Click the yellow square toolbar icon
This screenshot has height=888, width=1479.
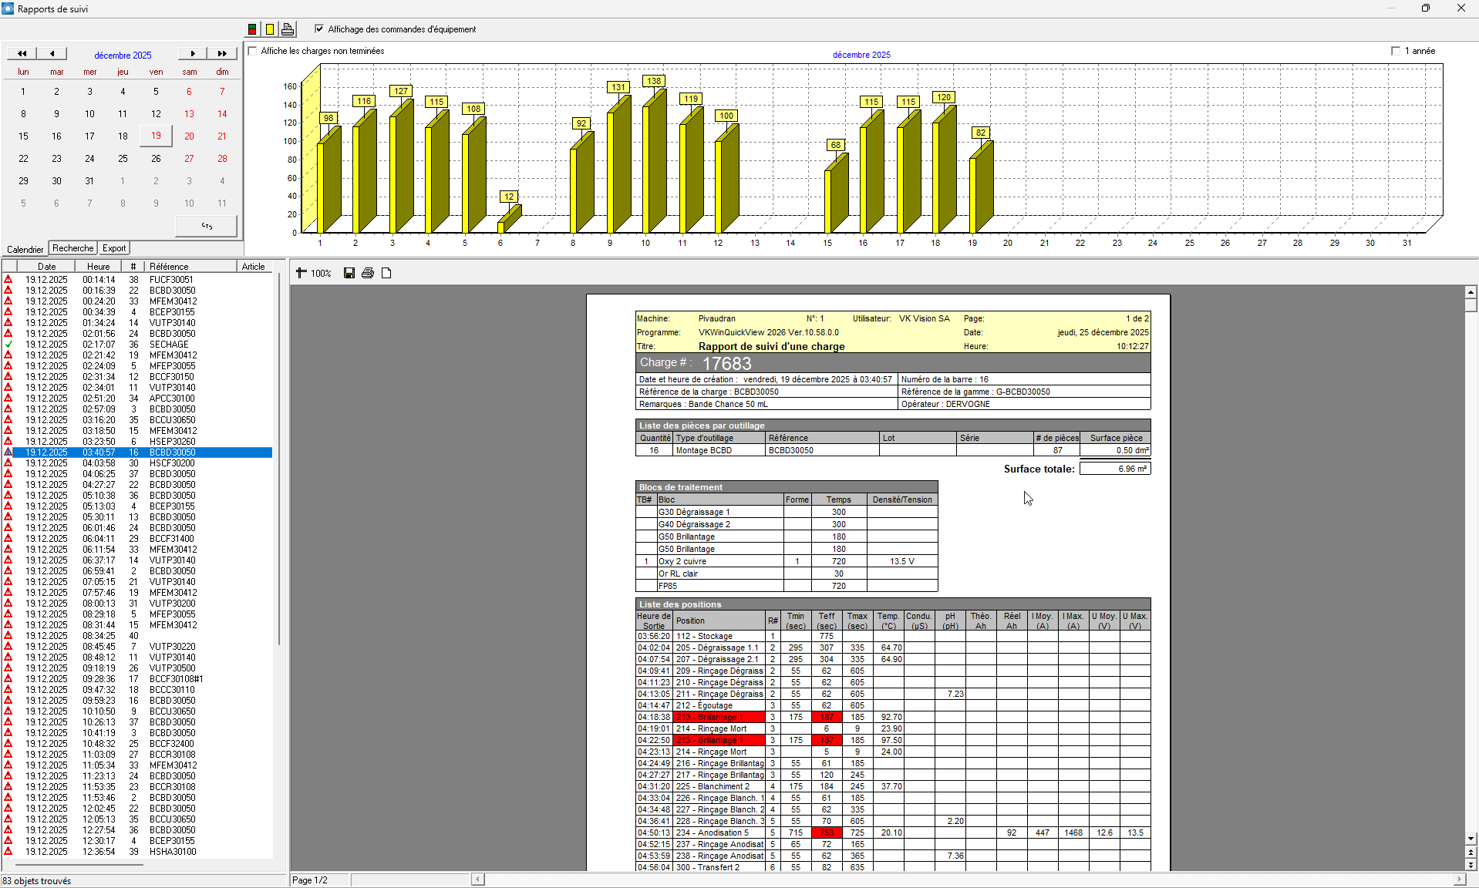click(x=270, y=29)
